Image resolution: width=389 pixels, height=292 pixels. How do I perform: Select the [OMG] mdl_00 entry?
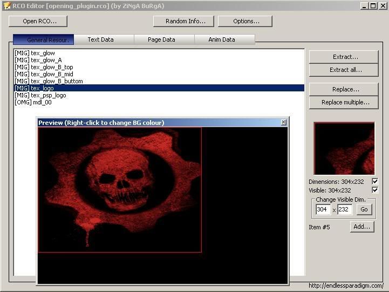159,102
